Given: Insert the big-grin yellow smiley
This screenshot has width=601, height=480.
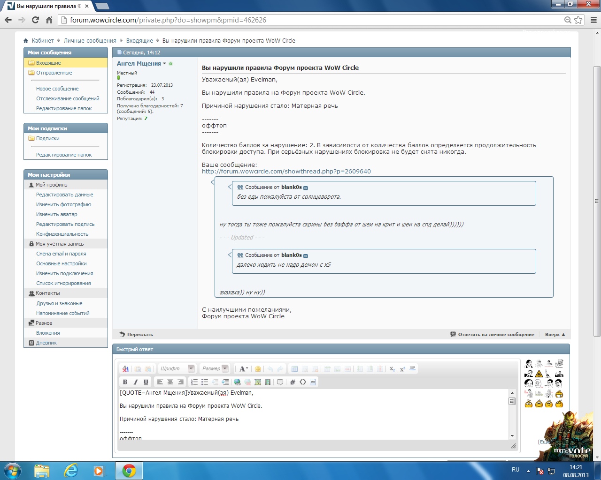Looking at the screenshot, I should [559, 394].
